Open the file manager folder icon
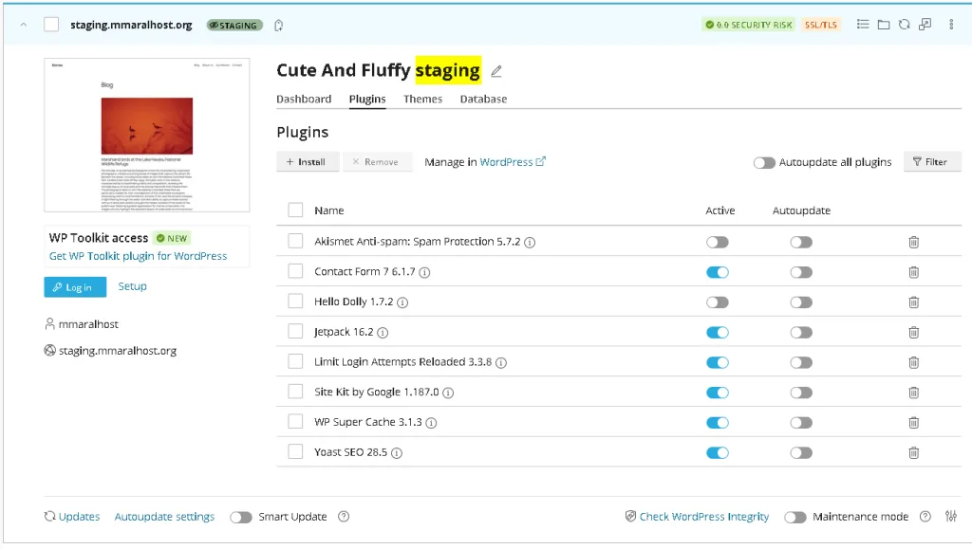The width and height of the screenshot is (972, 549). point(884,25)
